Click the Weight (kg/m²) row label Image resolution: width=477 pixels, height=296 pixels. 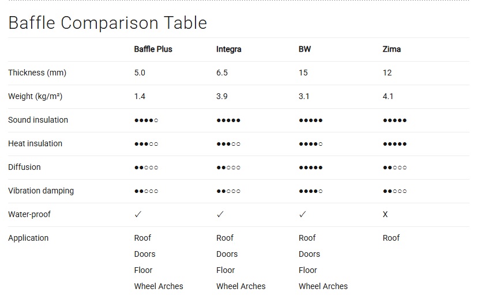tap(35, 96)
